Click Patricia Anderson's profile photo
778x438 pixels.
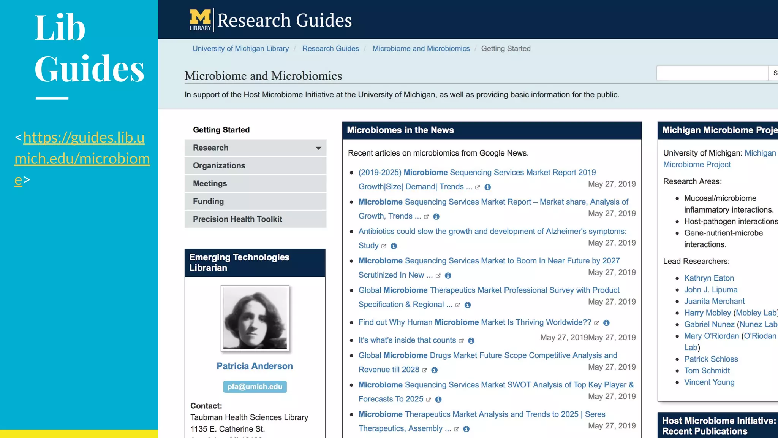click(255, 318)
